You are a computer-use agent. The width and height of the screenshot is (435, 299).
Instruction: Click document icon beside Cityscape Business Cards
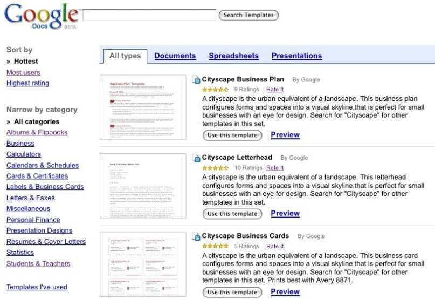click(196, 236)
